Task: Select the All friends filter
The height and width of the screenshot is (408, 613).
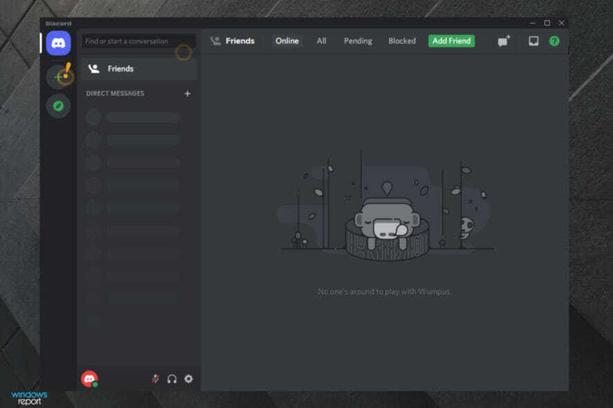Action: [x=321, y=41]
